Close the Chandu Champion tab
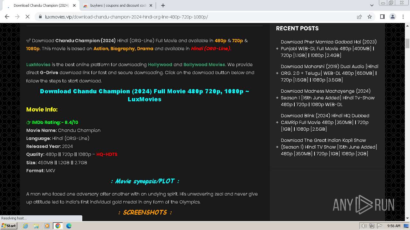This screenshot has height=230, width=410. (x=74, y=5)
